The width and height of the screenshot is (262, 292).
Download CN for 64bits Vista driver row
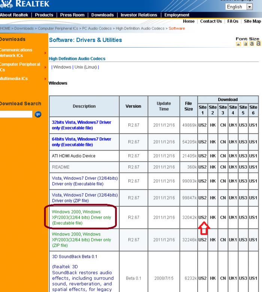[x=223, y=142]
